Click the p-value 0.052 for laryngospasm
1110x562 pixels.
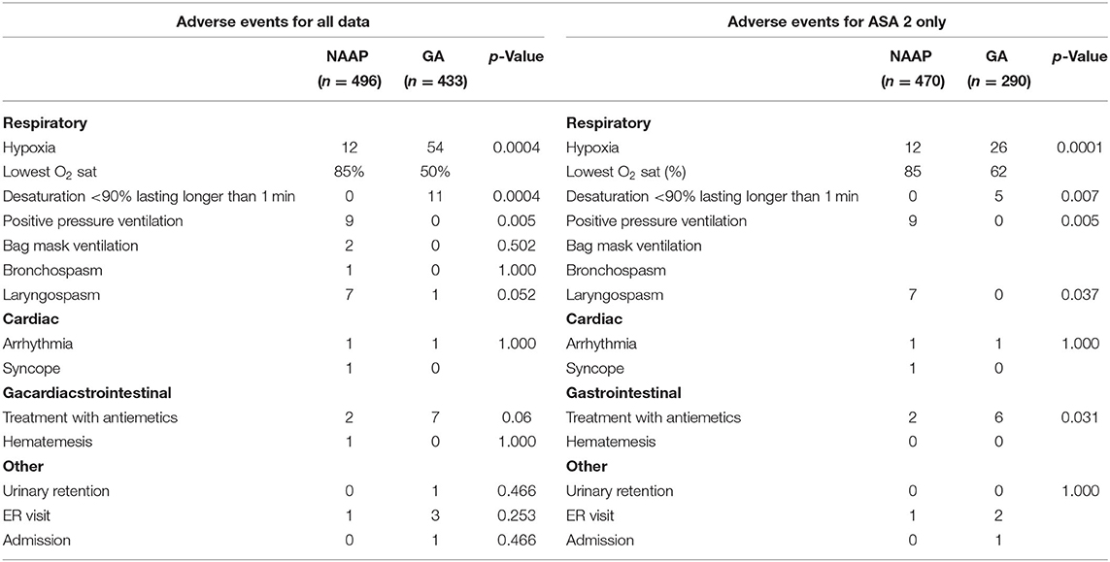click(x=518, y=294)
